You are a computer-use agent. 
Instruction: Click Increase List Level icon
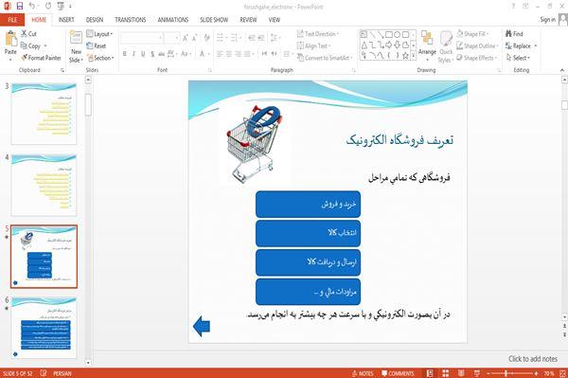[x=261, y=38]
